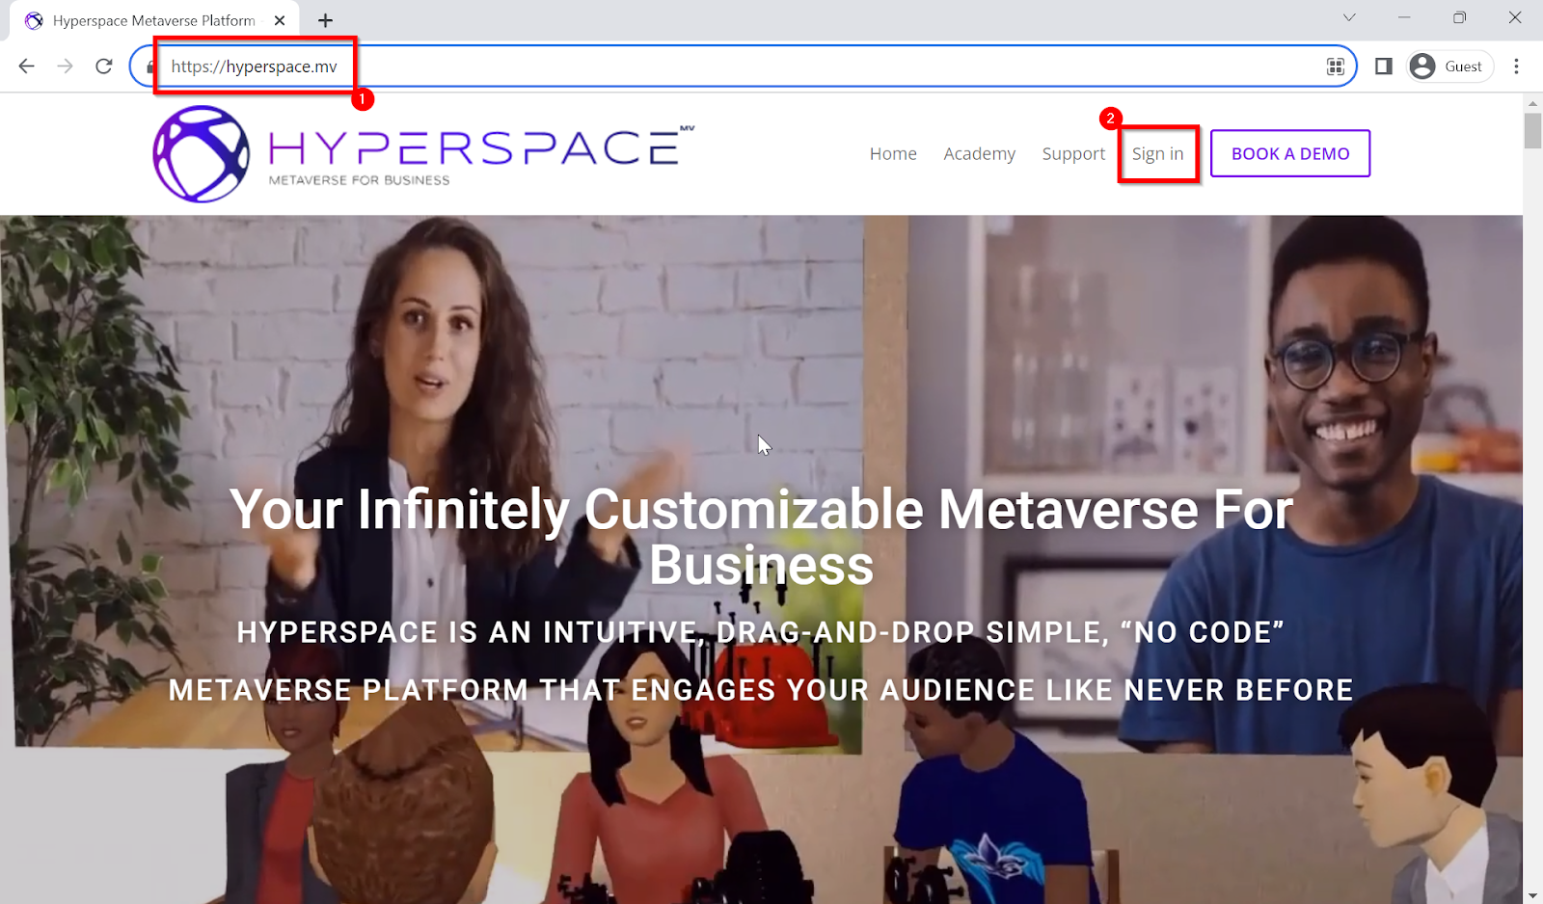Toggle the browser side panel icon
This screenshot has width=1543, height=904.
[x=1384, y=66]
